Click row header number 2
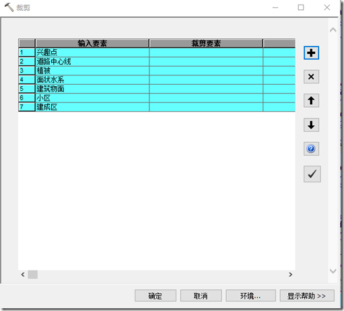 (27, 61)
